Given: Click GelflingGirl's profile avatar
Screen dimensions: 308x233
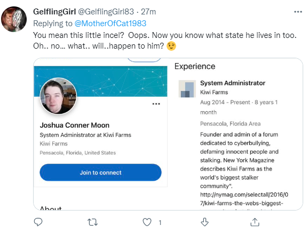Looking at the screenshot, I should [14, 19].
